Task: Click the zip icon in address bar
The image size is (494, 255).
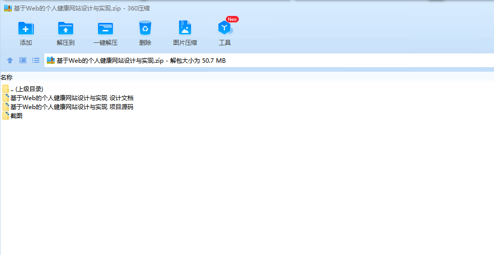Action: click(51, 60)
